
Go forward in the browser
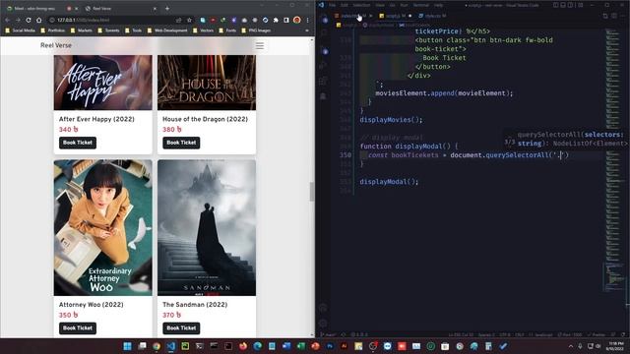[18, 20]
